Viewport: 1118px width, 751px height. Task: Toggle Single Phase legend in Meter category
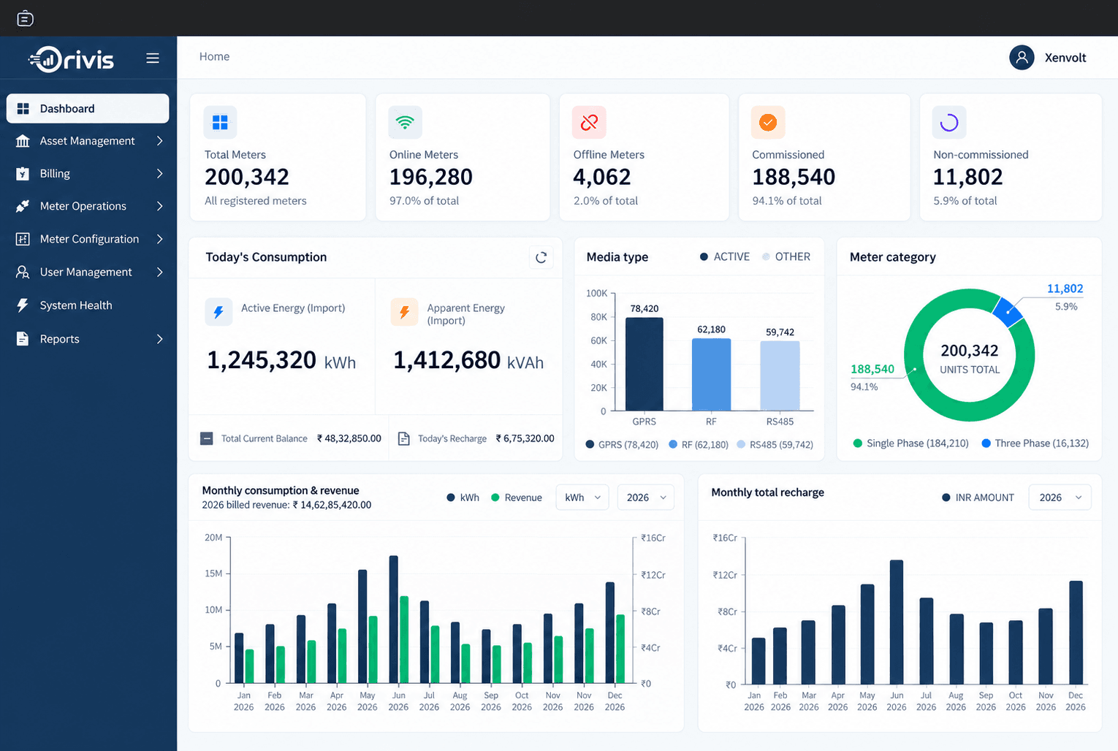[x=911, y=443]
